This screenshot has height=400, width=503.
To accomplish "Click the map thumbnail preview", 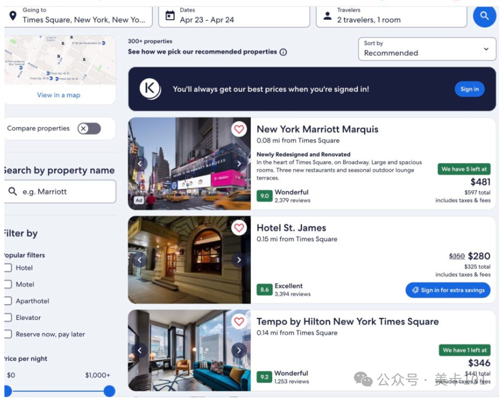I will (x=60, y=60).
